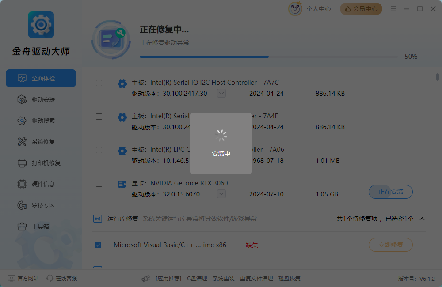Click the 在线客服 headset icon

50,278
